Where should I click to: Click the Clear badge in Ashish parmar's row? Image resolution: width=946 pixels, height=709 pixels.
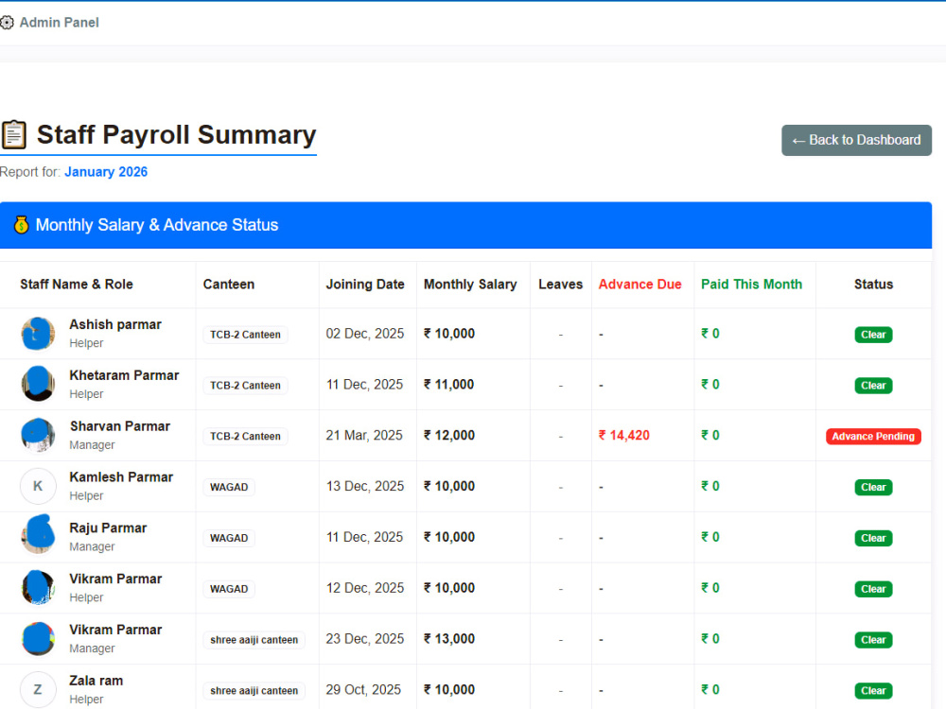(x=873, y=335)
